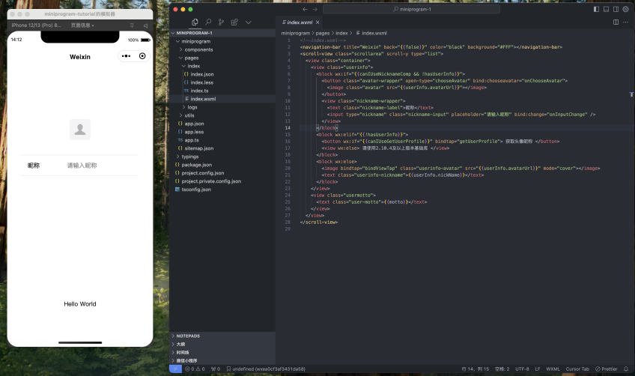Click the WXML language mode in status bar

[x=553, y=369]
